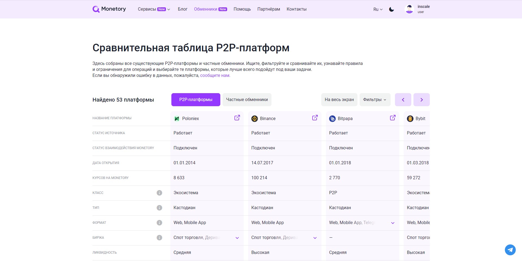
Task: Show info for the Тип row
Action: 159,208
